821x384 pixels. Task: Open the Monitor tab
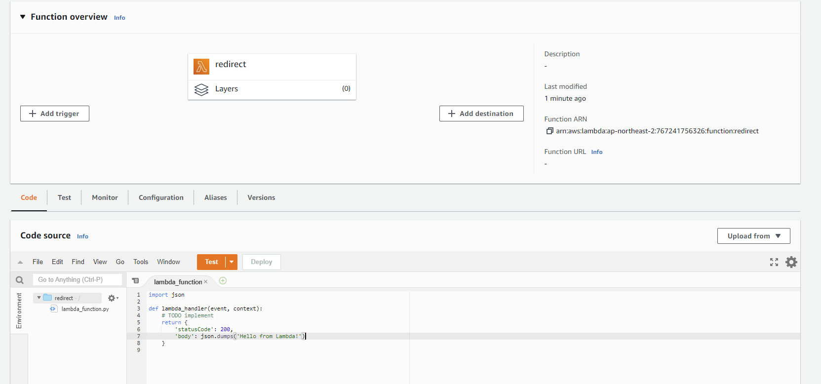pyautogui.click(x=105, y=197)
